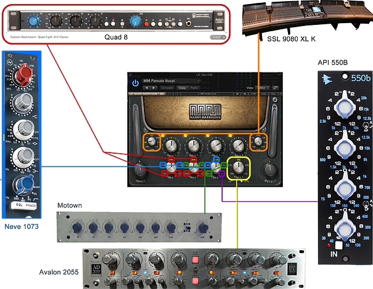Open the Waves Save menu
Viewport: 373px width, 289px height.
274,94
